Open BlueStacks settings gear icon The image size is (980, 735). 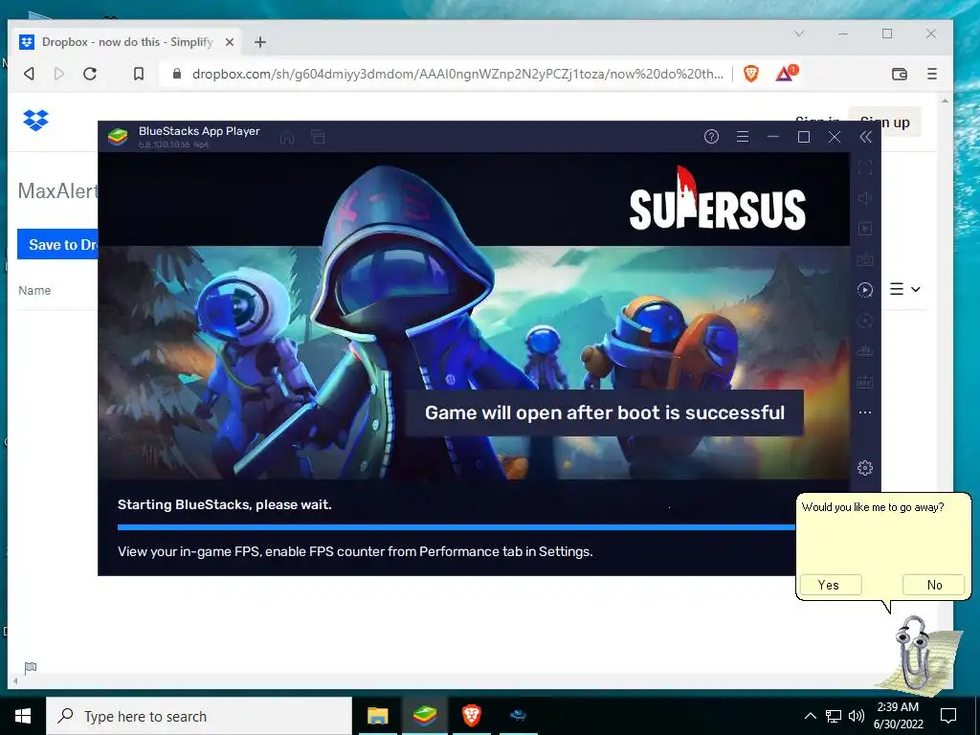click(865, 467)
